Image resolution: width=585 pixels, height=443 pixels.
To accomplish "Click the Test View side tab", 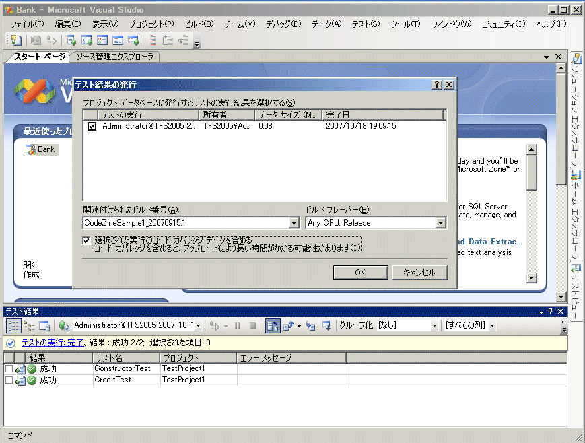I will pos(576,291).
